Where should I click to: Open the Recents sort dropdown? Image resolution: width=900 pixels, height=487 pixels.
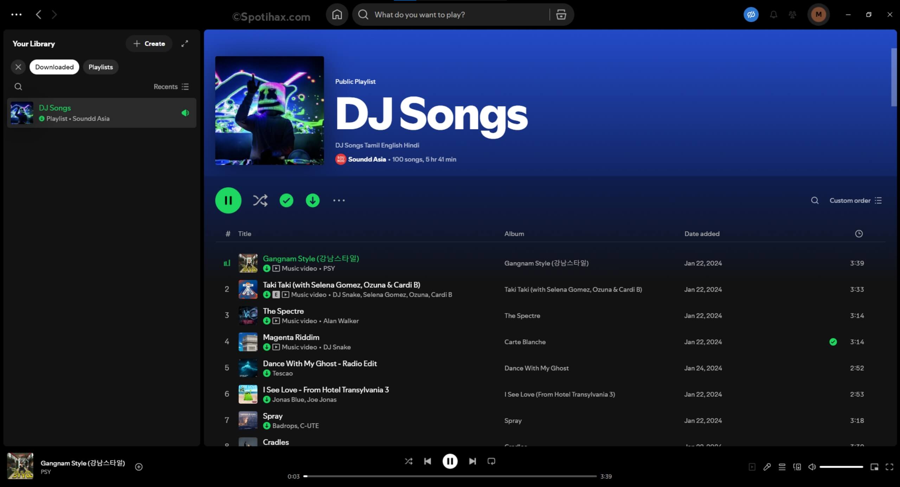(171, 86)
